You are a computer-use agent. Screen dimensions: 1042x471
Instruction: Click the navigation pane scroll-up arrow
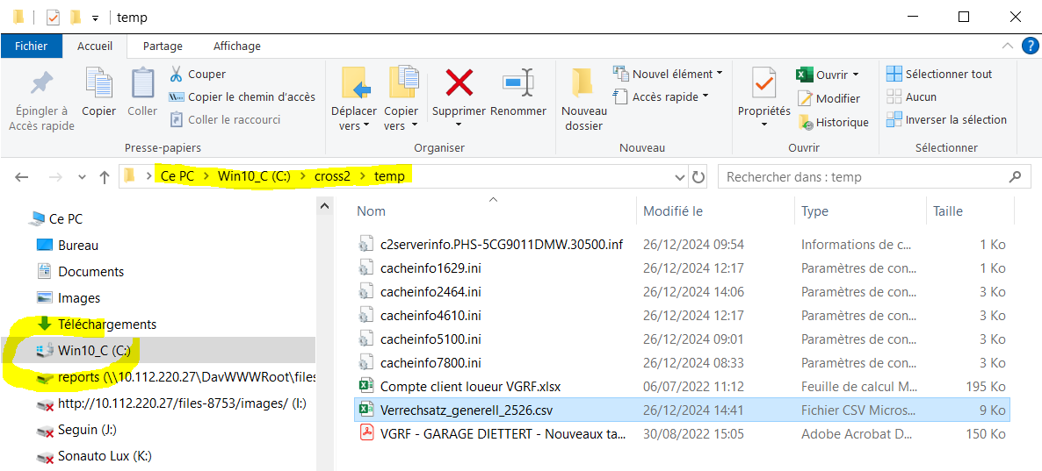(324, 206)
